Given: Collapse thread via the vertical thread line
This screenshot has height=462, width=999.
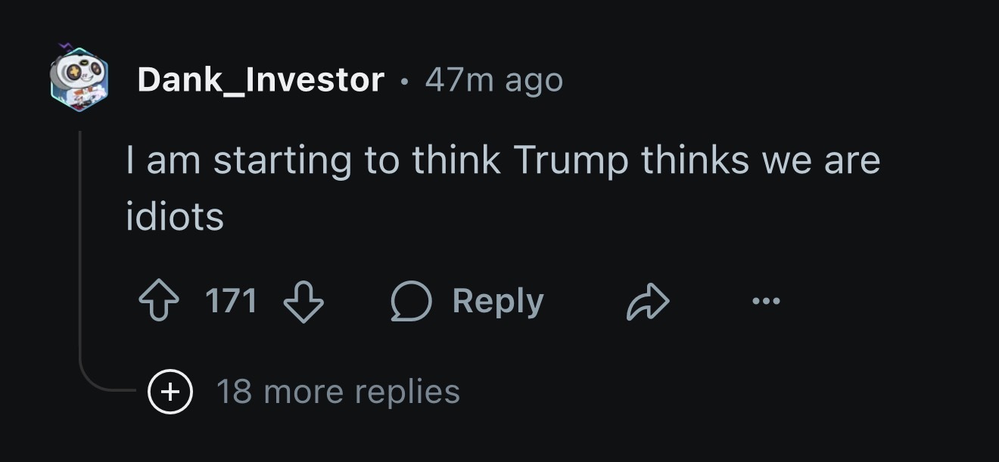Looking at the screenshot, I should click(80, 250).
